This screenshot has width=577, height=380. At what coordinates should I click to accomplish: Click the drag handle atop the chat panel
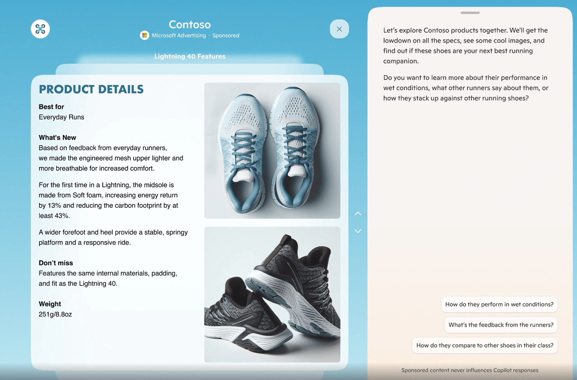pos(470,13)
